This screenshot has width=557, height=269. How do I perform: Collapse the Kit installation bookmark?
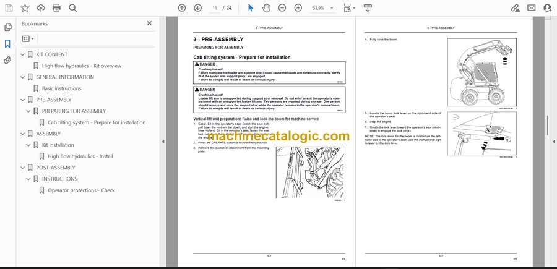click(x=28, y=145)
